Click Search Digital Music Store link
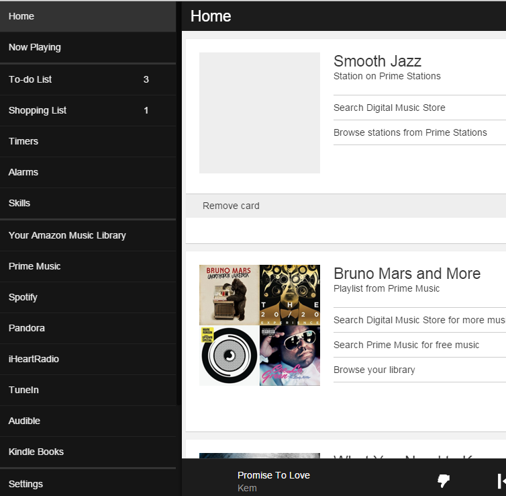This screenshot has height=496, width=506. pyautogui.click(x=389, y=108)
